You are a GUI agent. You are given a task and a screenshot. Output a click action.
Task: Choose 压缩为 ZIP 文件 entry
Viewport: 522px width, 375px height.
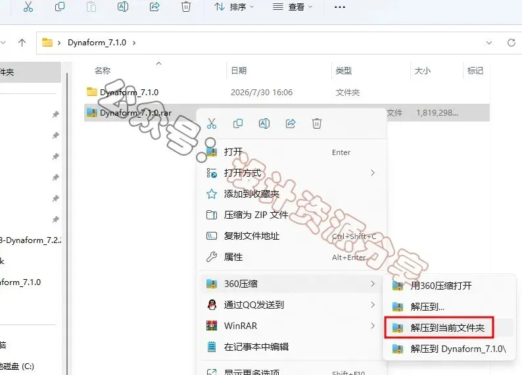[292, 215]
